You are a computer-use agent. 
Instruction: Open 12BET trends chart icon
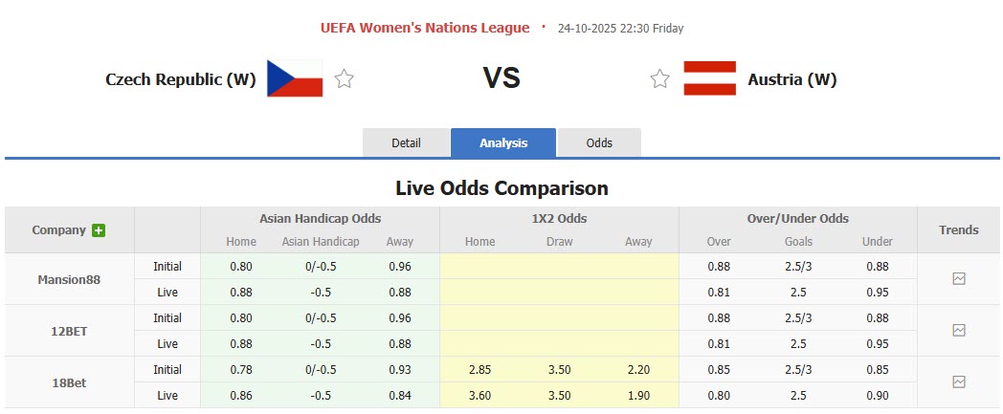coord(959,331)
